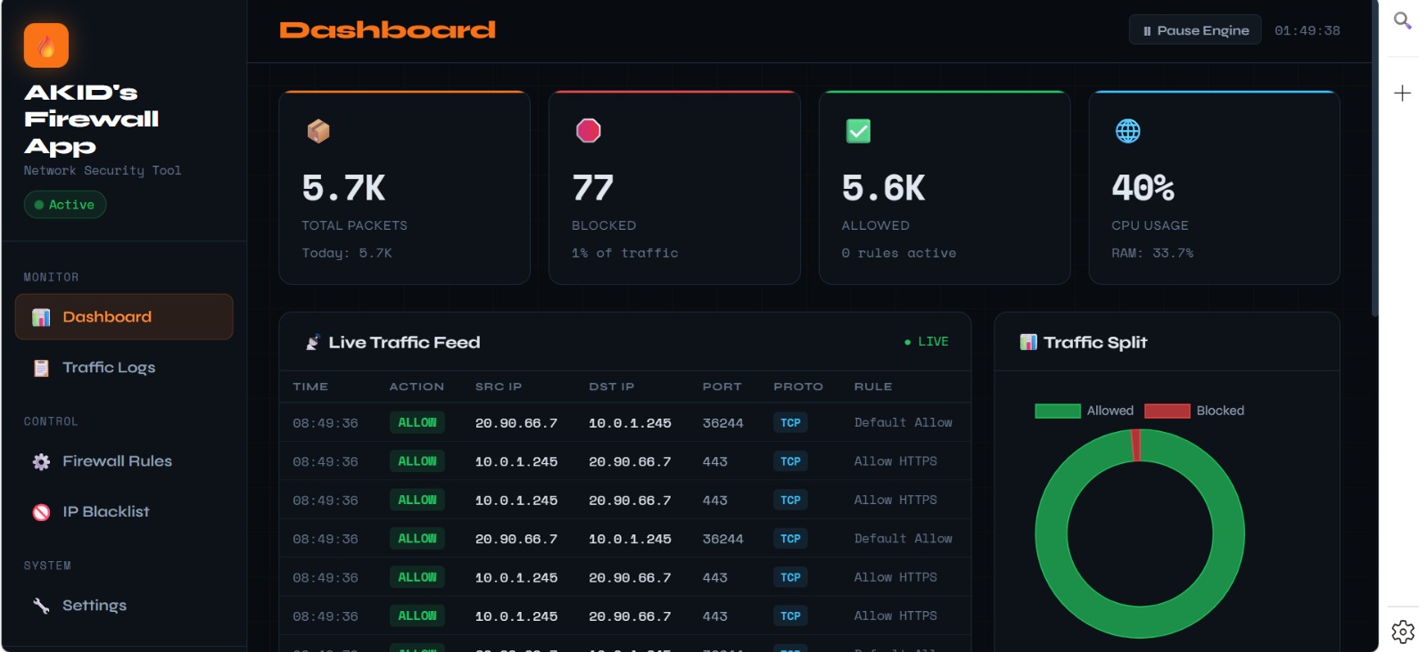Click the page vertical scrollbar
Viewport: 1427px width, 652px height.
pos(1374,178)
